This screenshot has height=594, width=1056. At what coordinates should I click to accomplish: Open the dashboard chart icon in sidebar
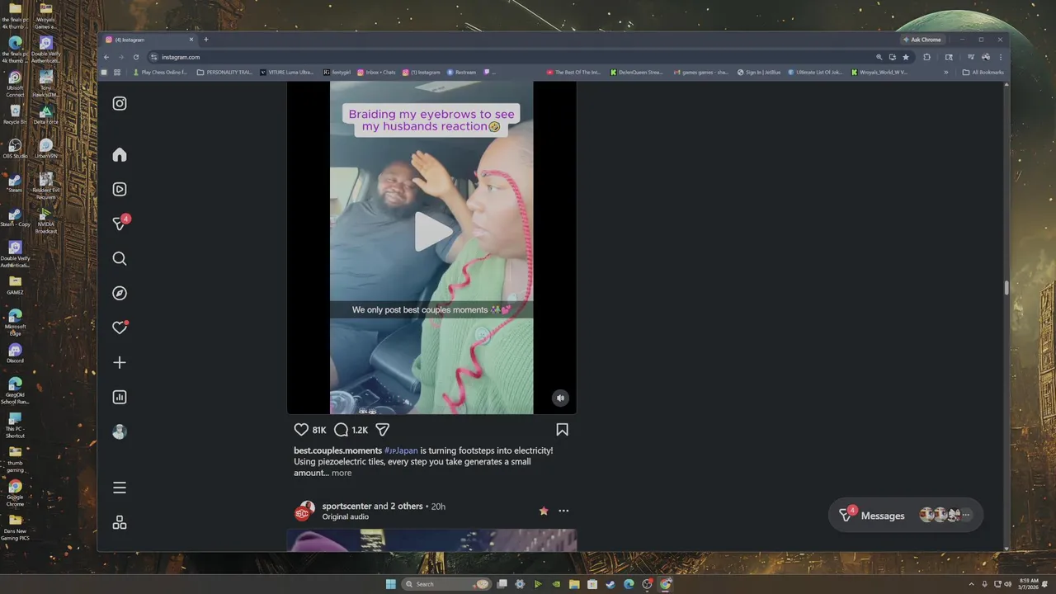coord(120,397)
